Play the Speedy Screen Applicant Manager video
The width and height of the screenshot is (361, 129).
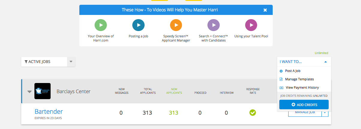(x=176, y=25)
